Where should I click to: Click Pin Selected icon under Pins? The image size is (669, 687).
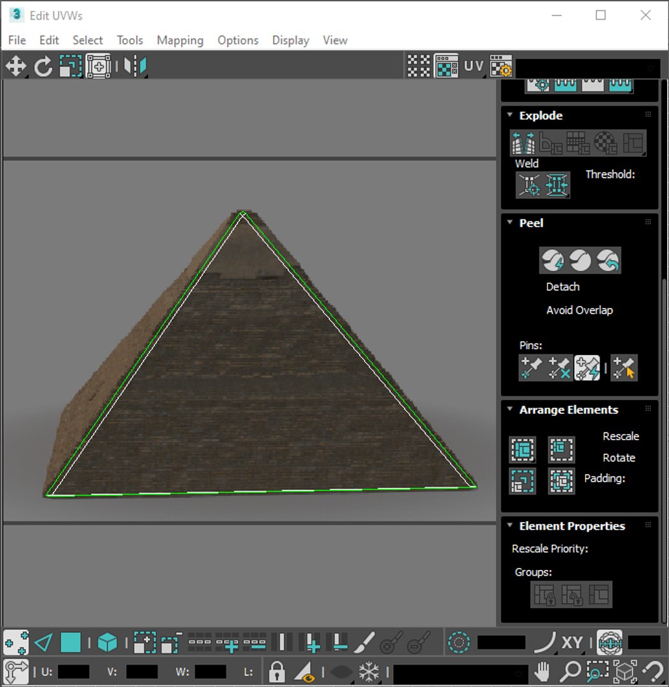(x=532, y=368)
